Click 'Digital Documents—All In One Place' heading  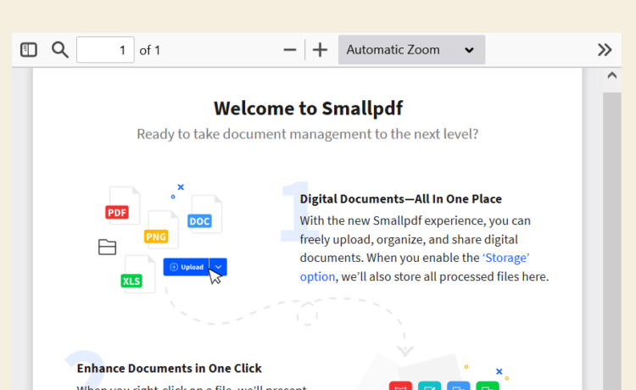401,199
